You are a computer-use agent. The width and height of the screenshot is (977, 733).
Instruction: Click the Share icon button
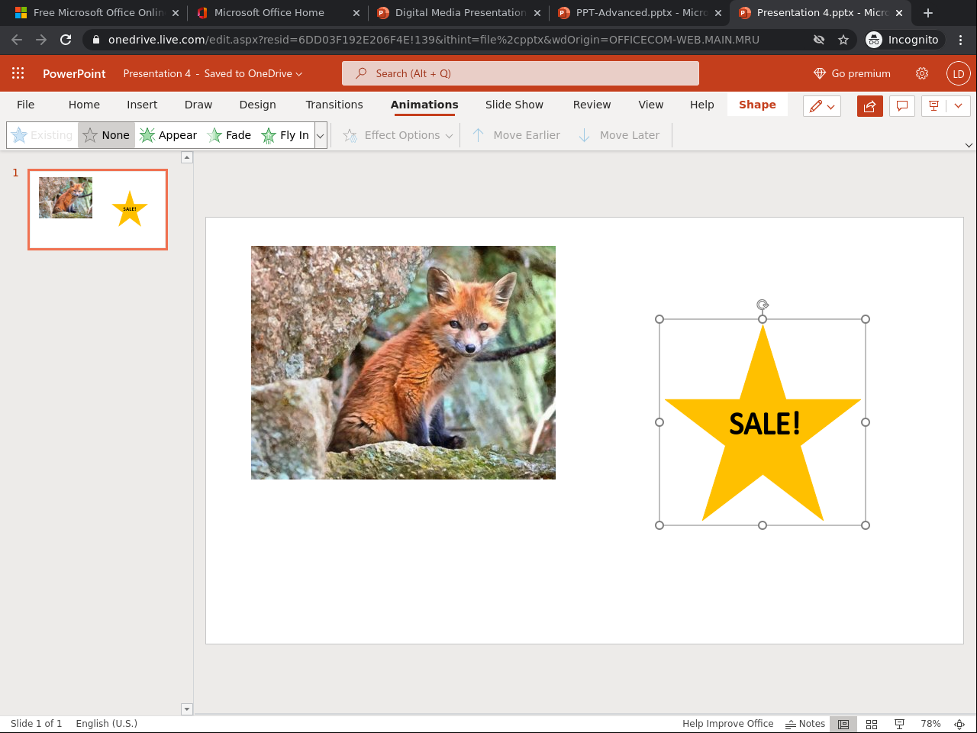[869, 106]
